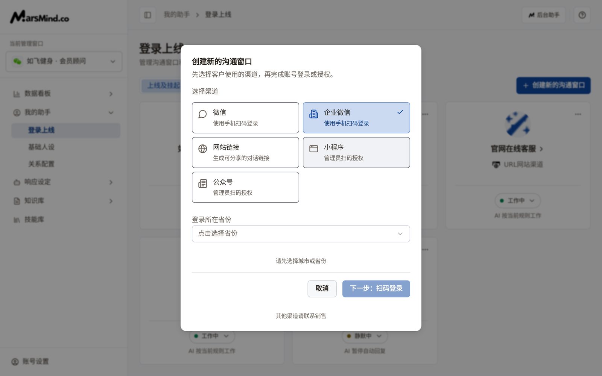Click the 公众号 newspaper icon

click(202, 183)
